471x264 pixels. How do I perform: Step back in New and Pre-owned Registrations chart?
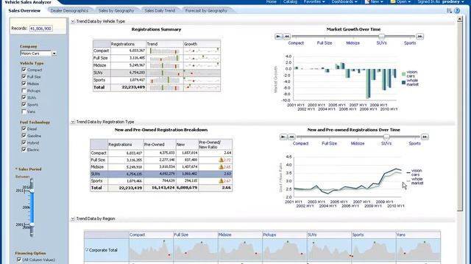(x=291, y=137)
